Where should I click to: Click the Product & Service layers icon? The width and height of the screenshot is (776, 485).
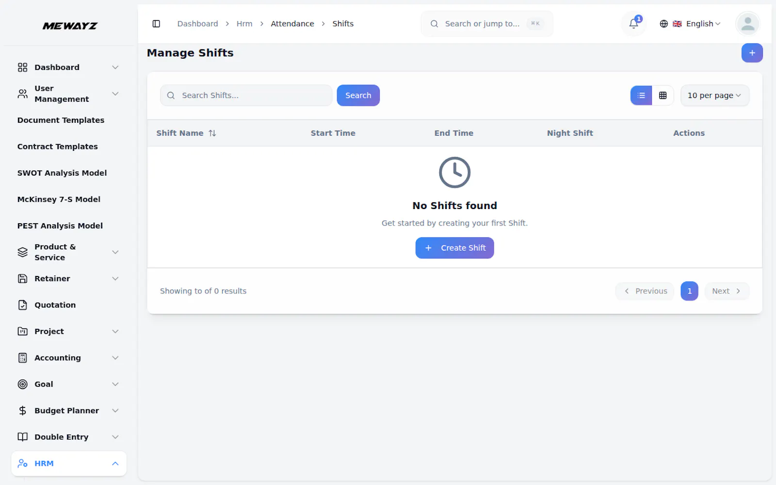pyautogui.click(x=23, y=252)
